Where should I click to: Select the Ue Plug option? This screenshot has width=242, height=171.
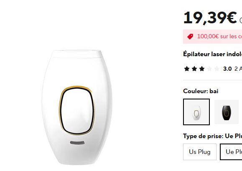pos(231,152)
